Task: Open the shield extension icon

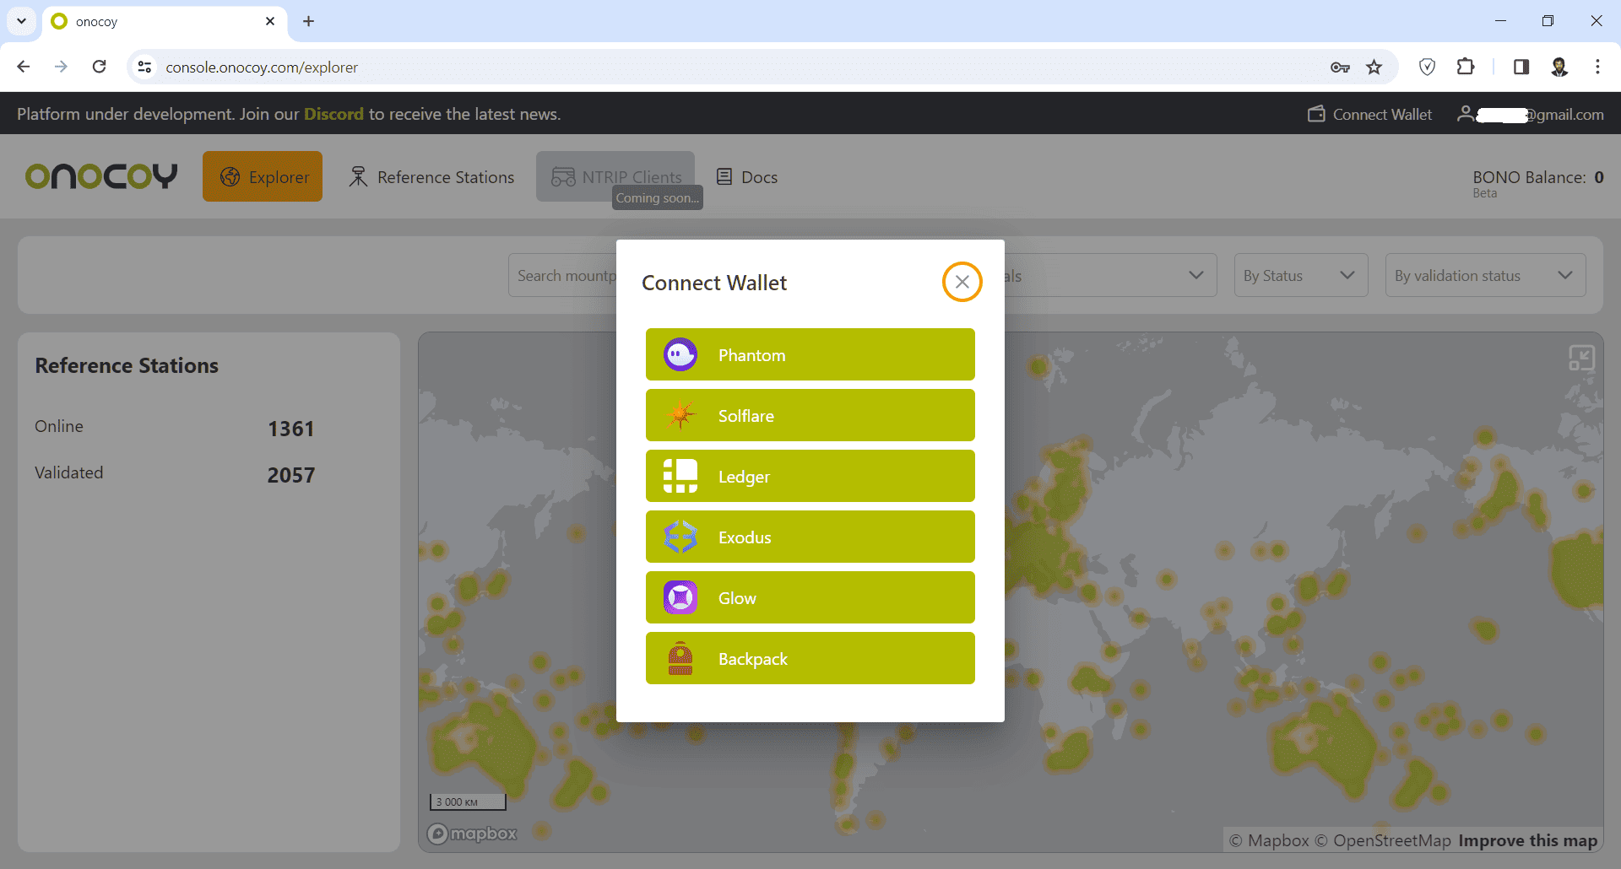Action: 1427,67
